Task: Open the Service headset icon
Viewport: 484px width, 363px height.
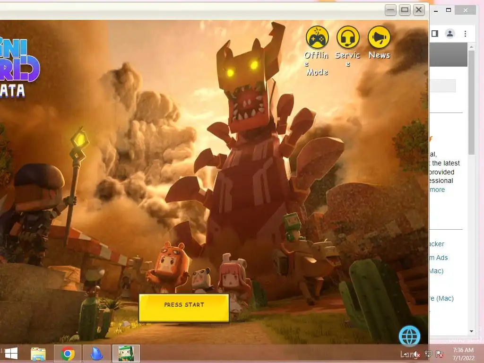Action: (x=348, y=37)
